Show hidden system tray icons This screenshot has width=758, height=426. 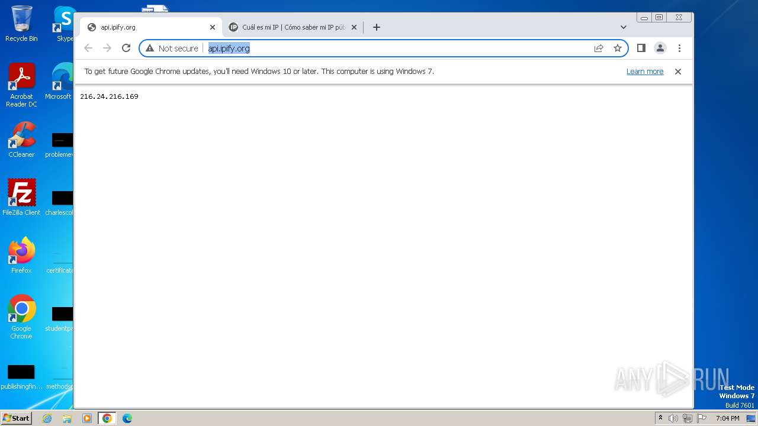click(x=660, y=418)
